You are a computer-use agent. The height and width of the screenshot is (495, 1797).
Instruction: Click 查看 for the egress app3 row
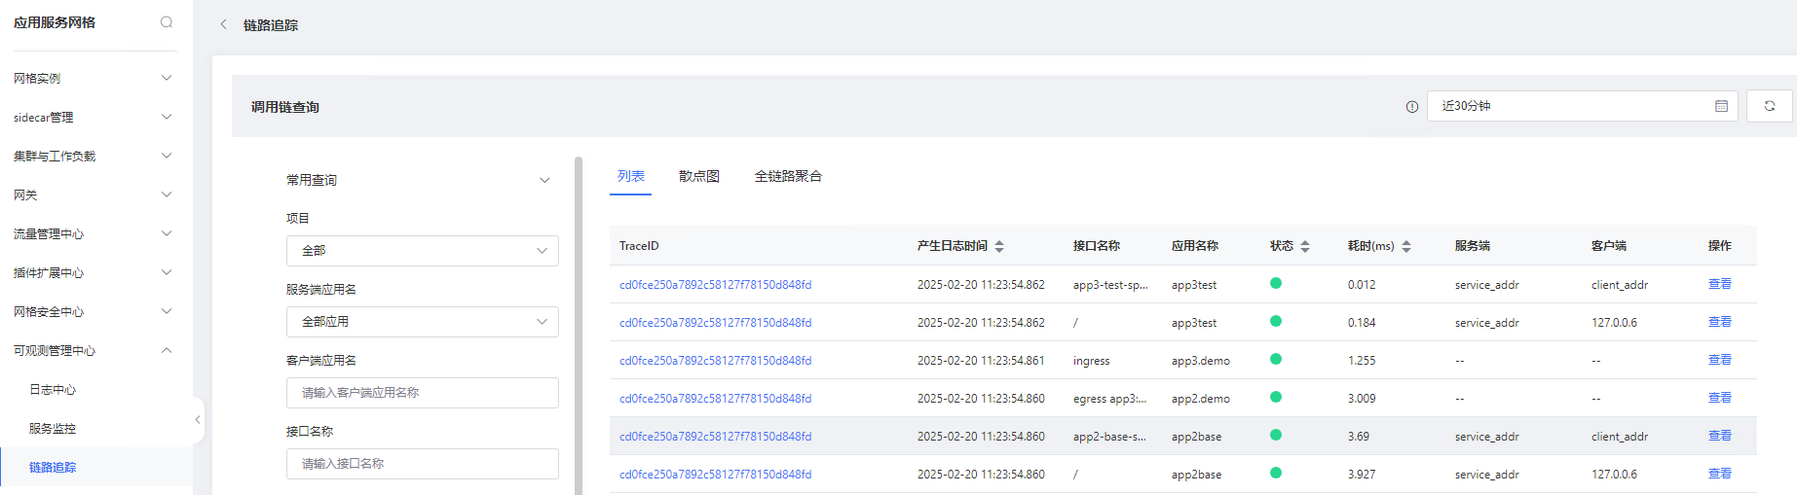pyautogui.click(x=1720, y=398)
